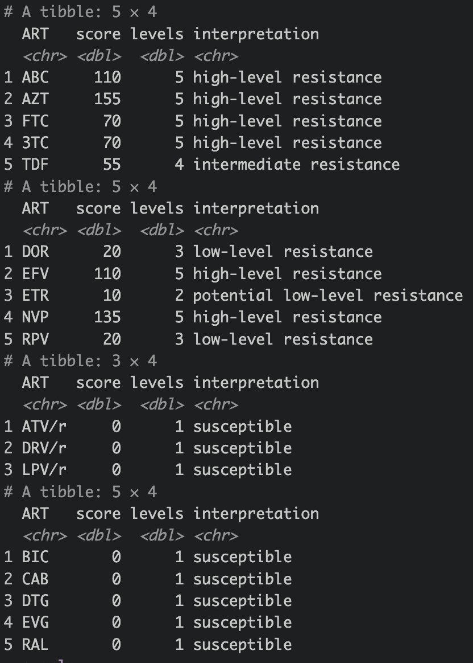Select the DOR drug name

point(35,252)
